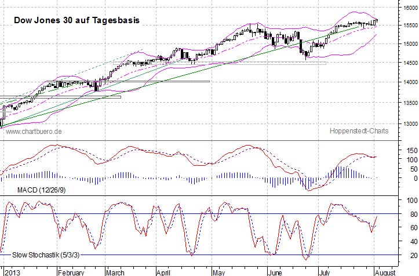Click the MACD axis value 50

414,169
